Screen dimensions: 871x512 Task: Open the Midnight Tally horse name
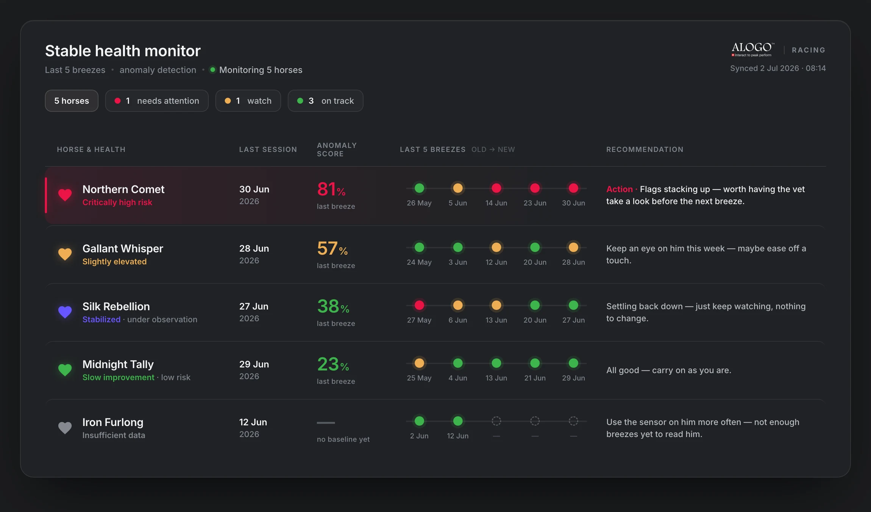(118, 364)
